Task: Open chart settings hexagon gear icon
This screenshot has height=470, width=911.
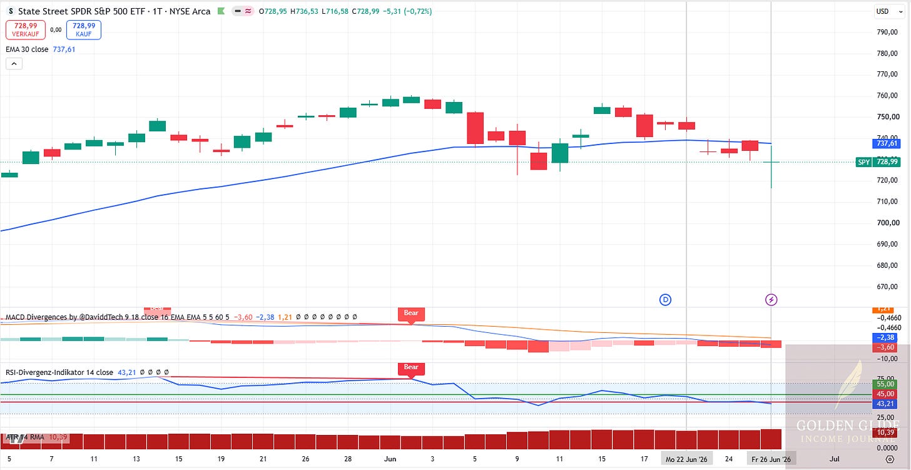Action: (890, 459)
